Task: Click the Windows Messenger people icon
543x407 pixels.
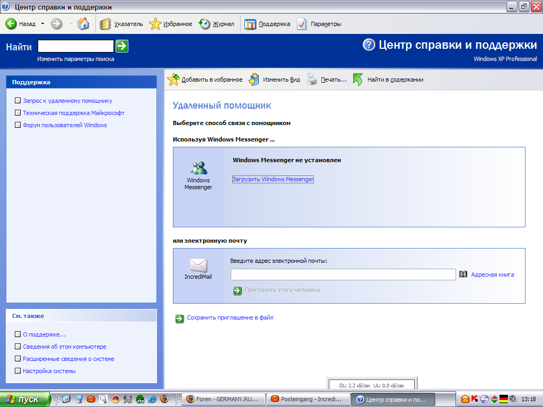Action: (198, 168)
